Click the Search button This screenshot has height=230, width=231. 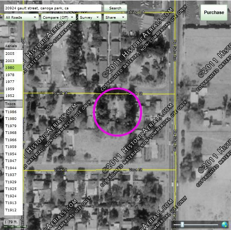115,8
